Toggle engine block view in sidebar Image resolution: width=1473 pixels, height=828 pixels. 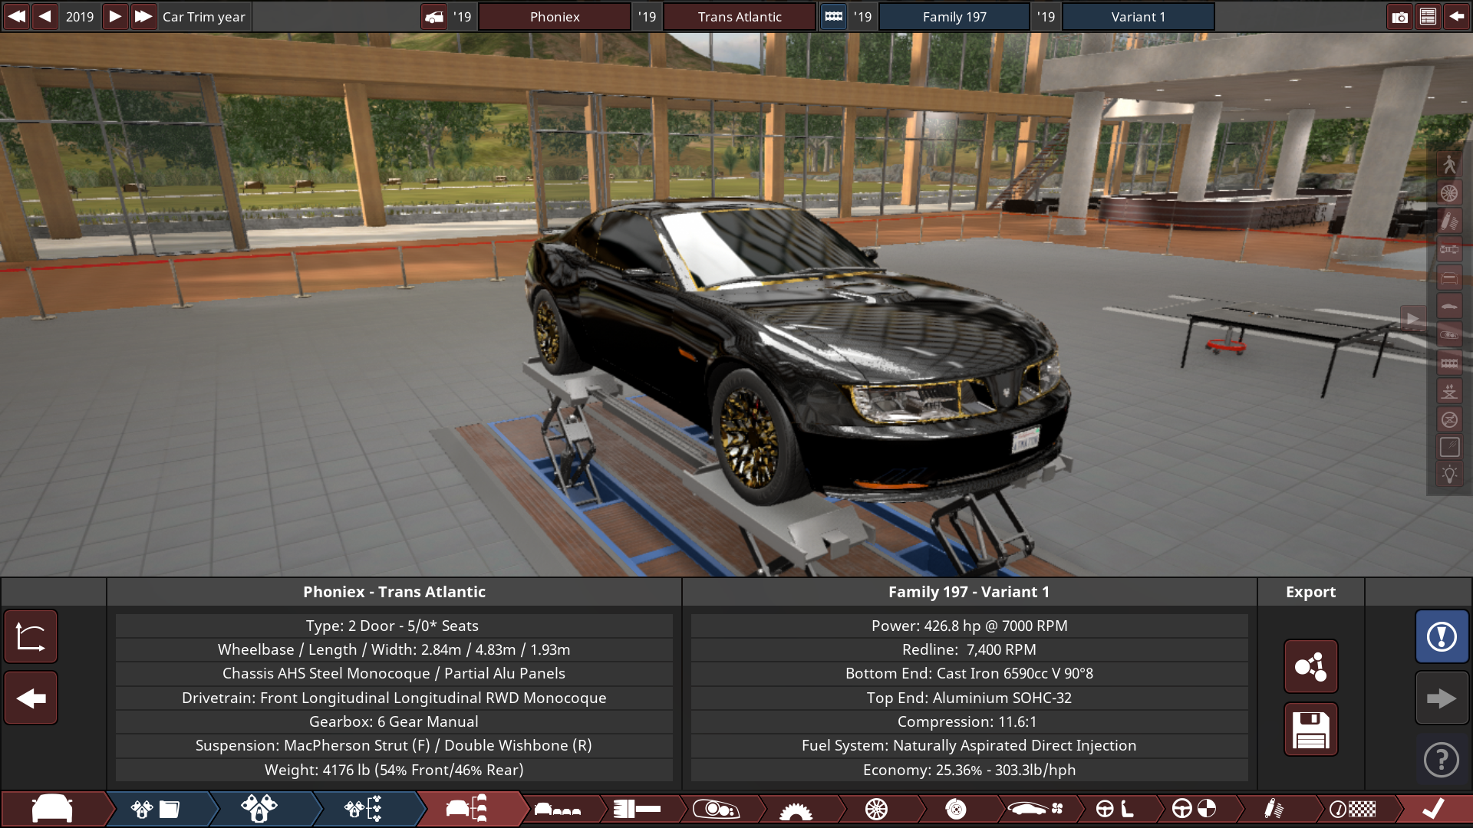pos(1449,363)
